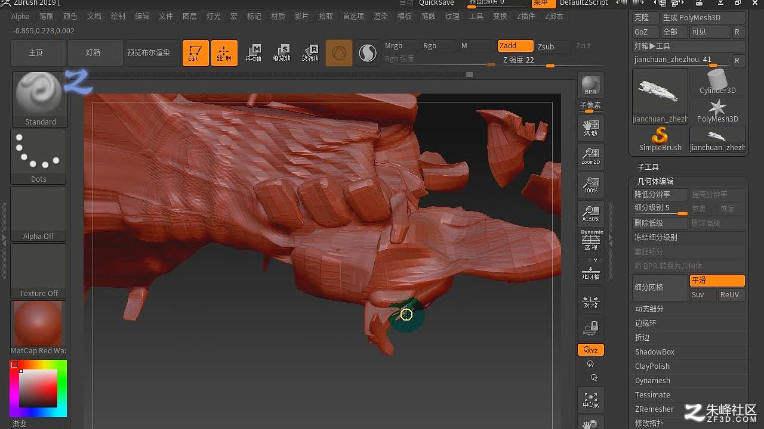The width and height of the screenshot is (764, 429).
Task: Open the Texture Off selector
Action: pos(38,271)
